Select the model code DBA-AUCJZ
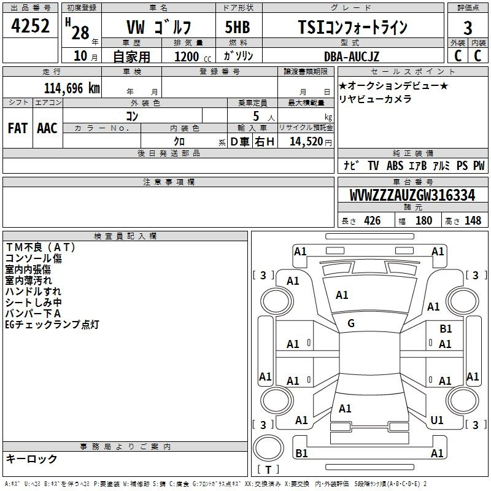 point(352,56)
